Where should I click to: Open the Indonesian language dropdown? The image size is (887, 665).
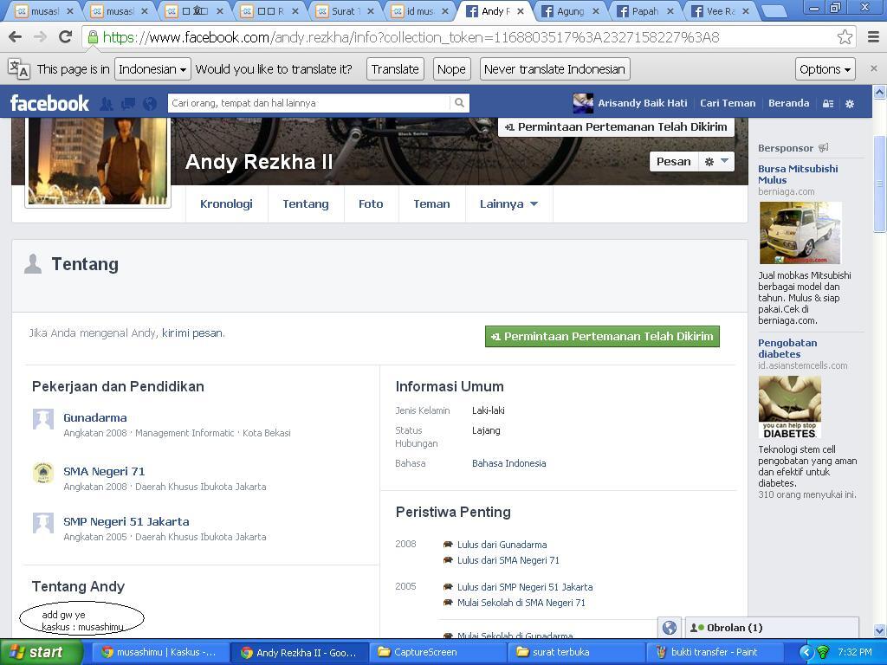152,69
